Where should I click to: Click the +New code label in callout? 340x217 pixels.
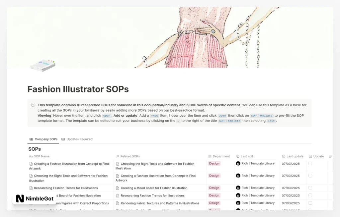[x=155, y=116]
